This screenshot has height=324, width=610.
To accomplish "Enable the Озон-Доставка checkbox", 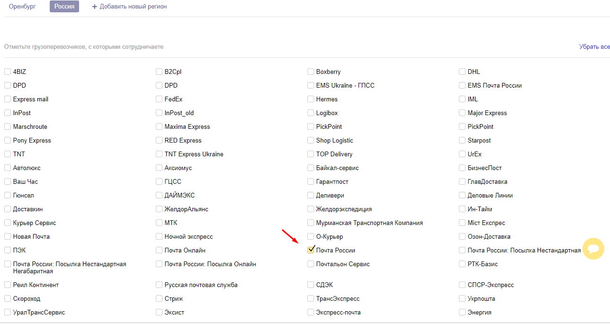I will (462, 236).
